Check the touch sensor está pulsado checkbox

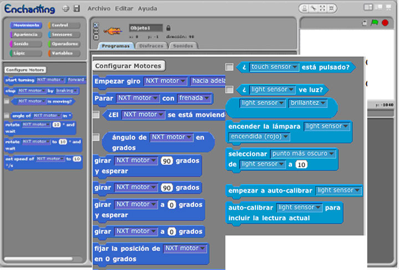click(229, 67)
